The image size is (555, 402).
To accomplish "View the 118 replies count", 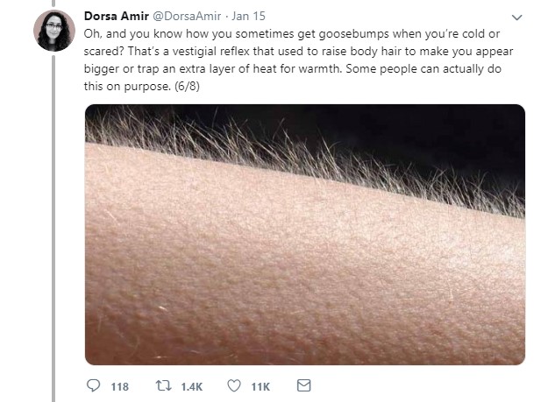I will click(x=119, y=387).
